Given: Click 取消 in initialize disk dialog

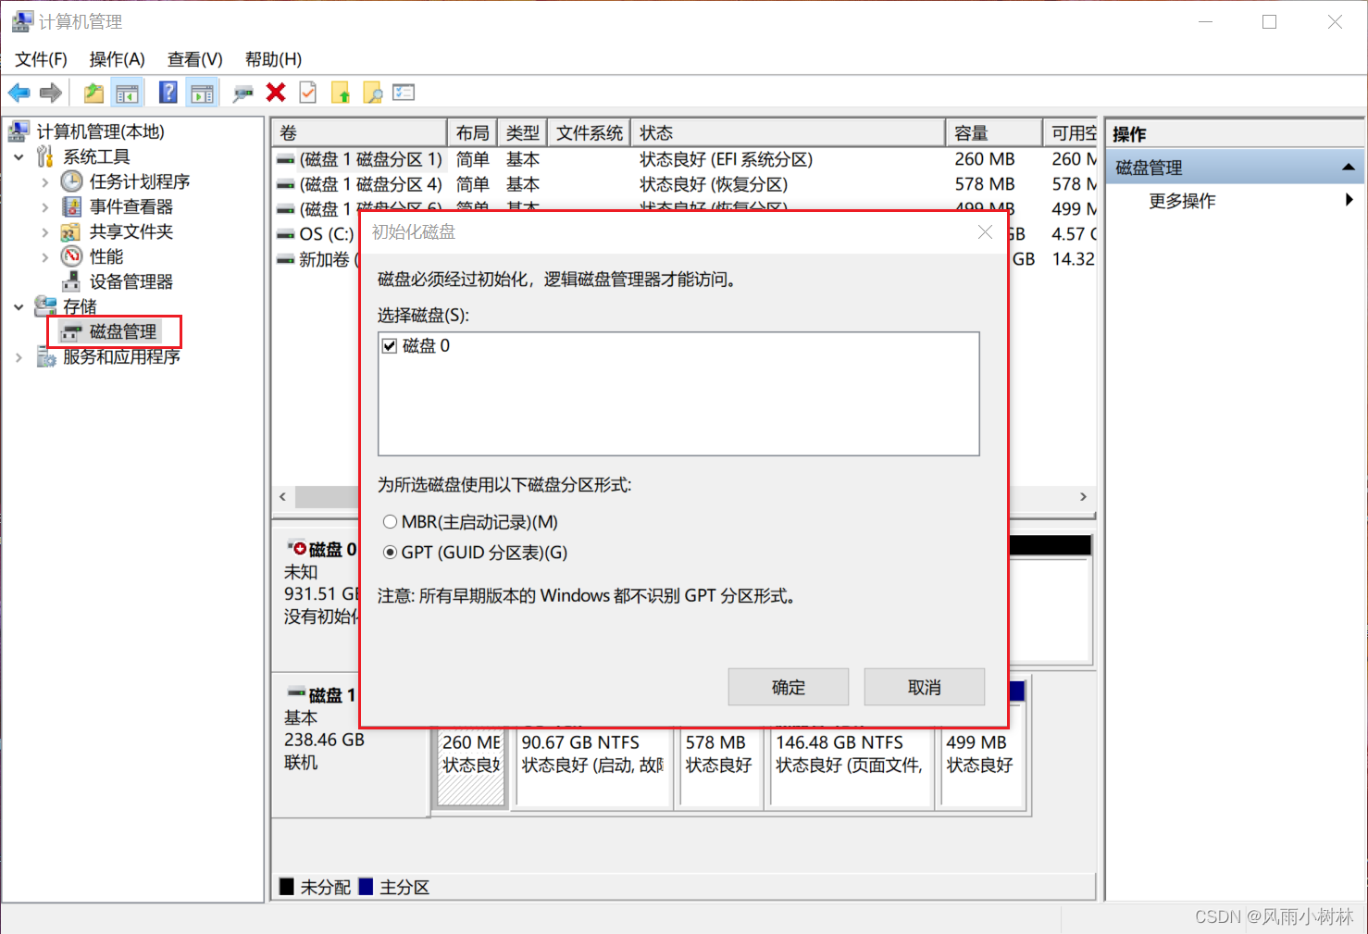Looking at the screenshot, I should click(x=925, y=687).
